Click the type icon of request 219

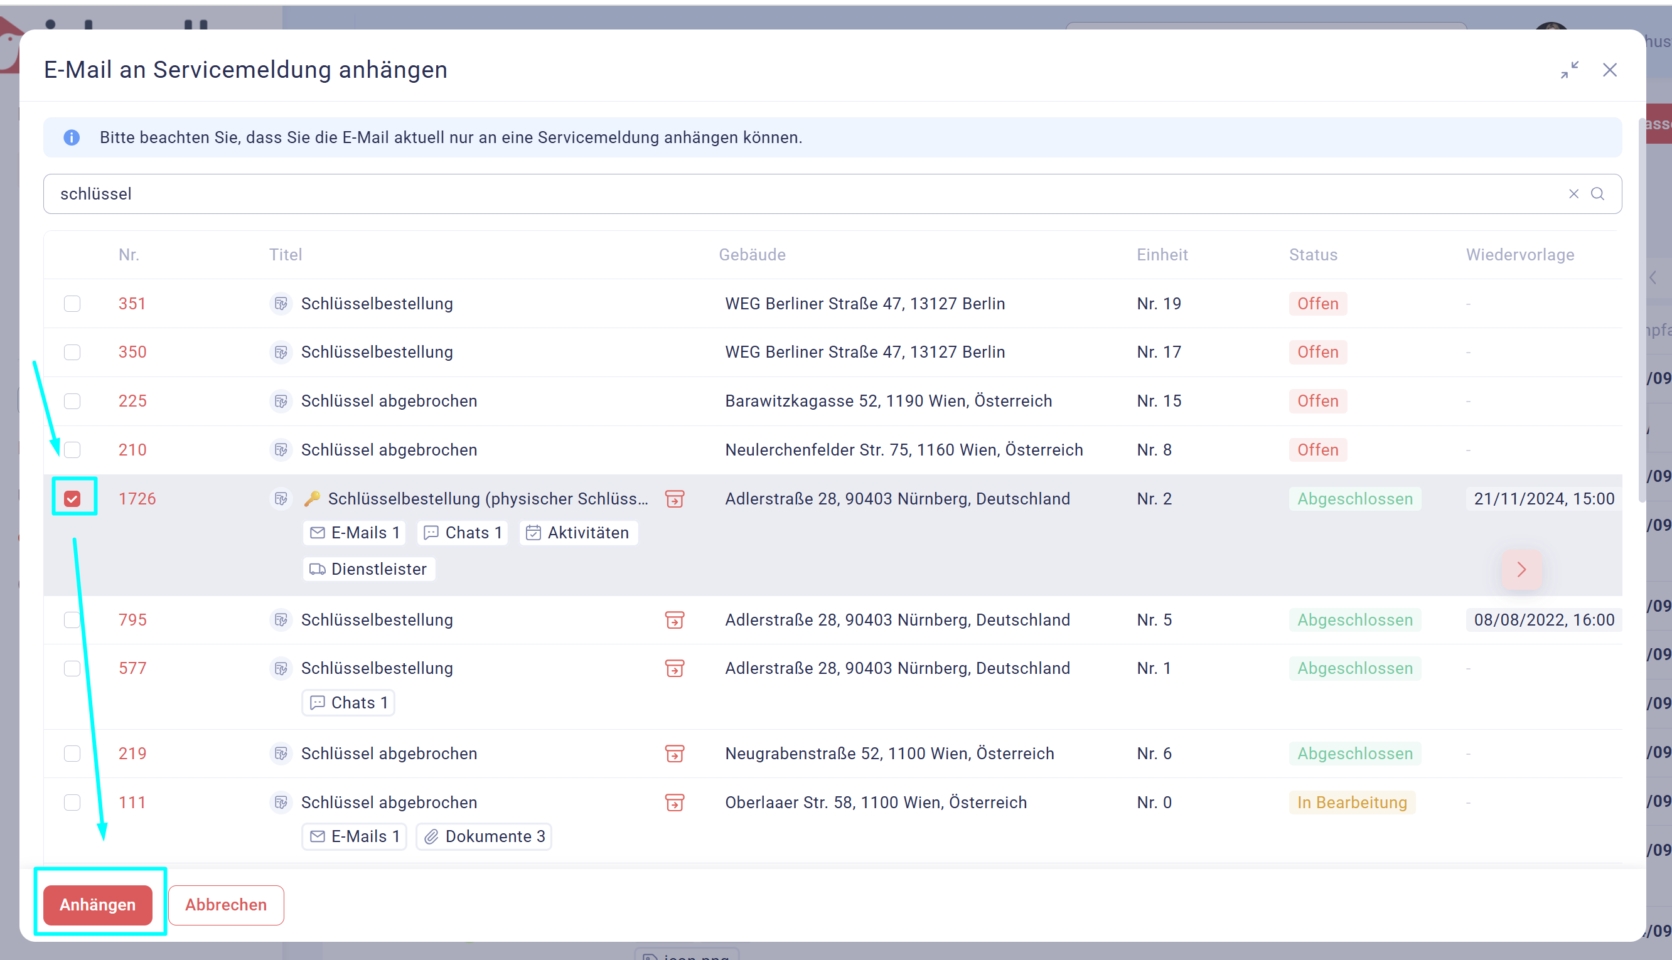(x=281, y=753)
